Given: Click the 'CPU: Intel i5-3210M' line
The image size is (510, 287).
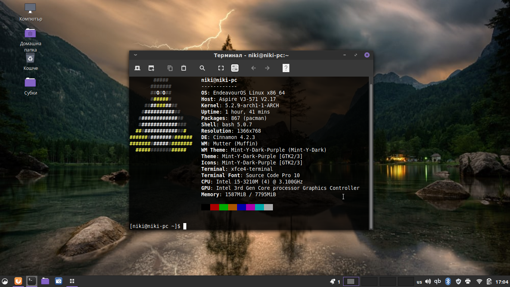Looking at the screenshot, I should [252, 182].
